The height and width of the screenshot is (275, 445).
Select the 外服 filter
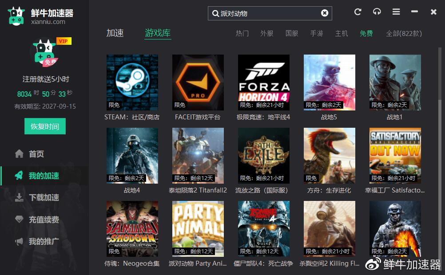tap(267, 33)
